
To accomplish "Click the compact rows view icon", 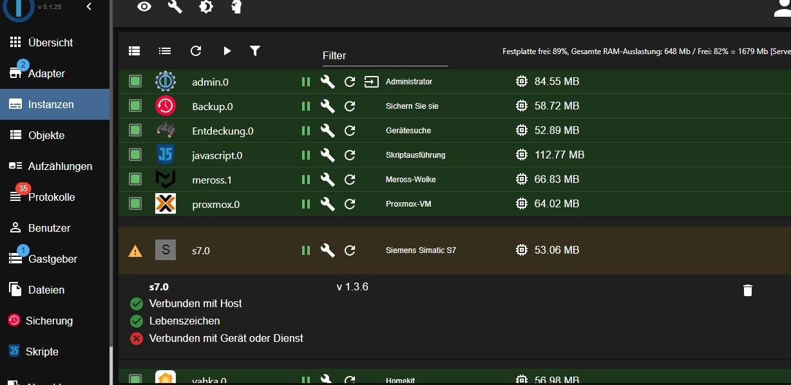I will point(165,51).
